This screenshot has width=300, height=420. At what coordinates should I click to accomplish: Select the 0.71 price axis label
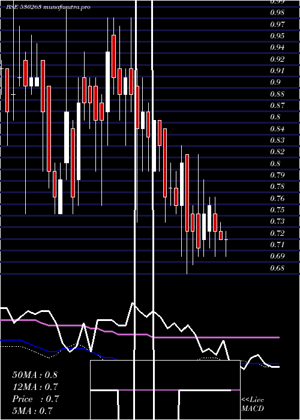pos(277,245)
